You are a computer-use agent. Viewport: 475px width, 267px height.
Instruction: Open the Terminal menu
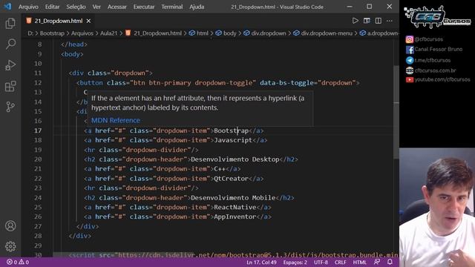point(171,7)
